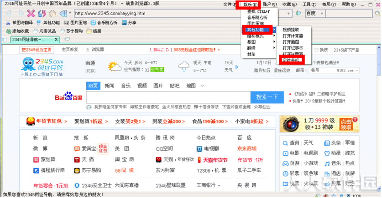382x198 pixels.
Task: Click the speaker mute icon
Action: tap(63, 13)
